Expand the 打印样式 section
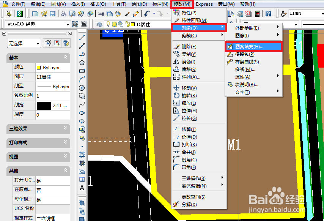 click(65, 142)
